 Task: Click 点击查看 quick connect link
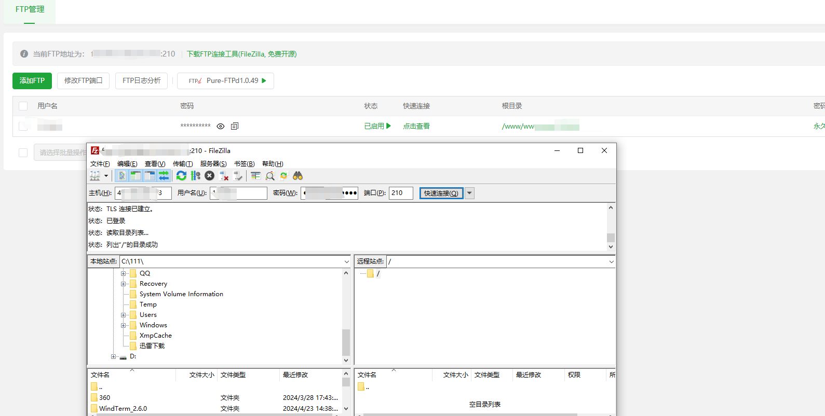point(416,126)
